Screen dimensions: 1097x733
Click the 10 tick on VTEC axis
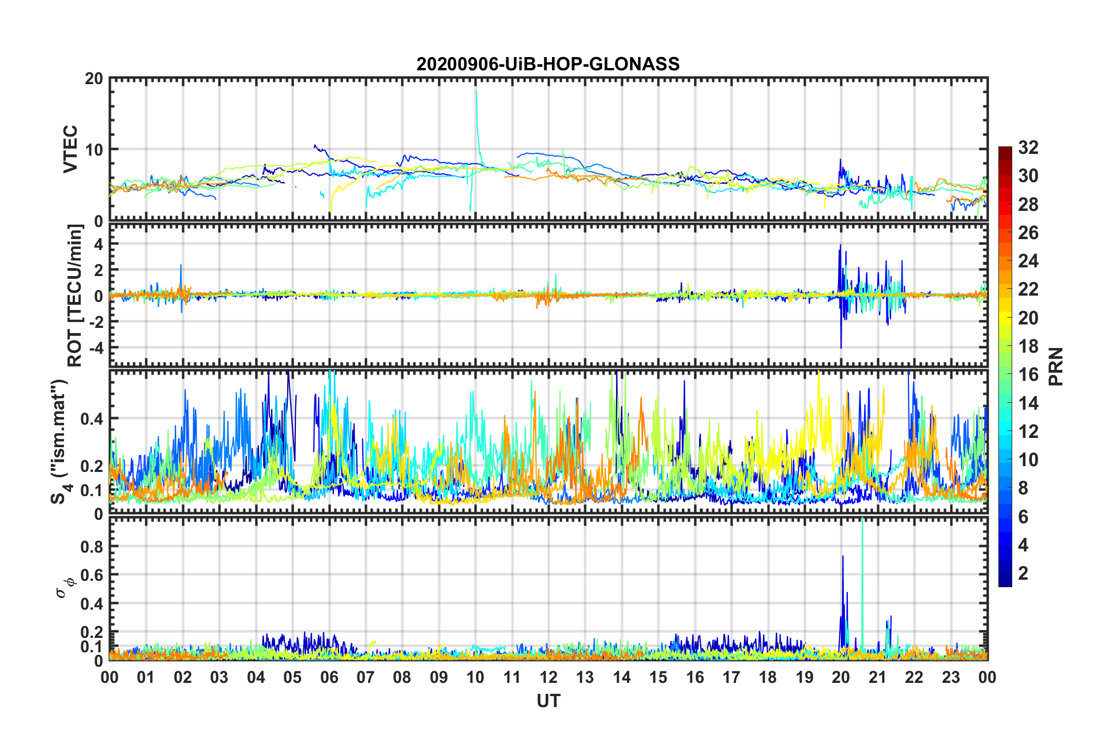coord(94,150)
